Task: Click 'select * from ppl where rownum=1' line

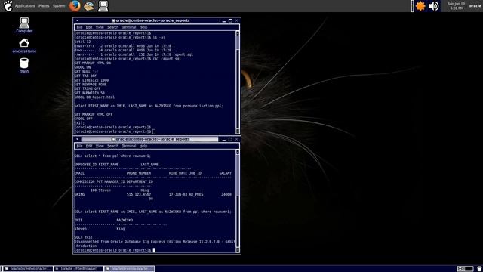Action: click(x=112, y=156)
